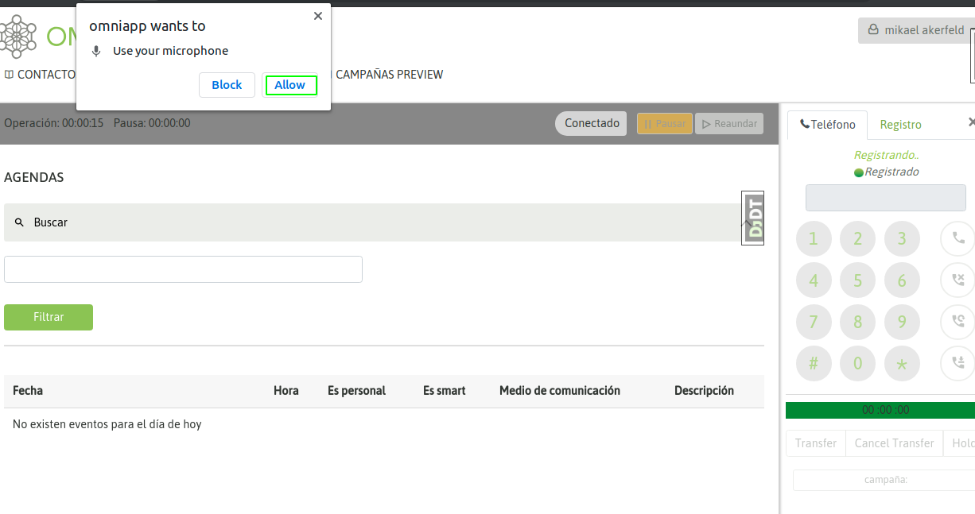This screenshot has height=514, width=975.
Task: Click the phone number input field
Action: (x=885, y=198)
